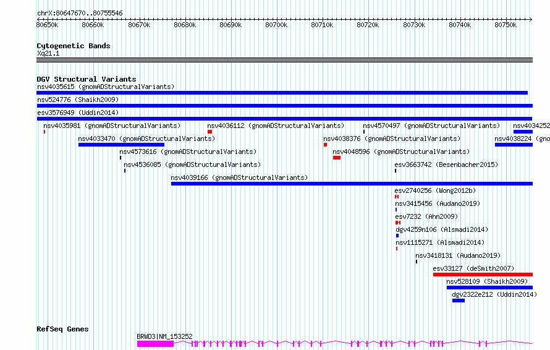
Task: Click the nsv4048596 red bar
Action: [x=337, y=158]
